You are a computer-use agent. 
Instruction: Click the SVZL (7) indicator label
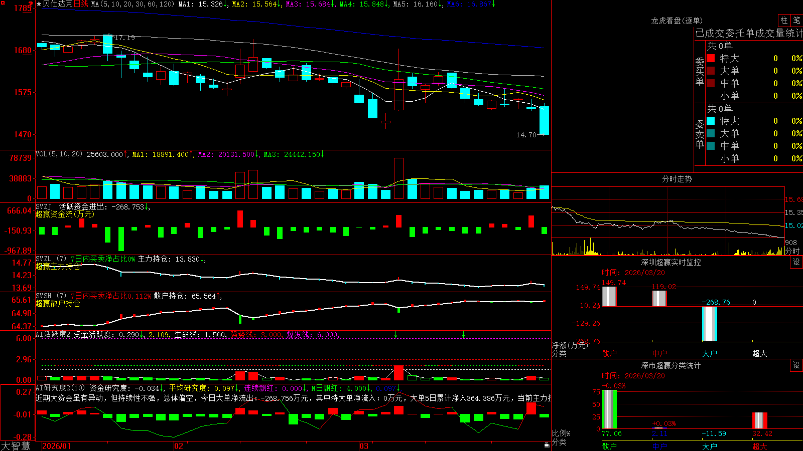(x=51, y=259)
